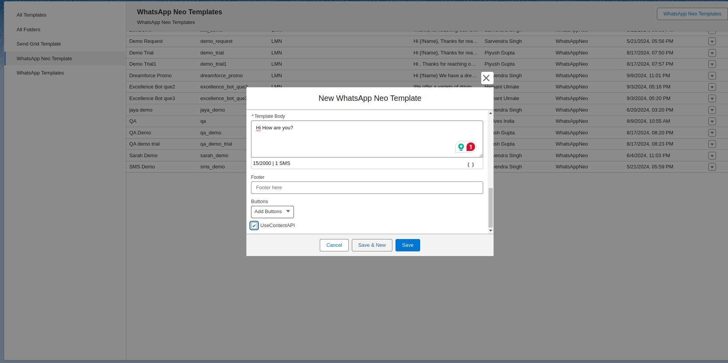Click the 15/2000 | 1 SMS counter
Viewport: 728px width, 363px height.
tap(272, 163)
